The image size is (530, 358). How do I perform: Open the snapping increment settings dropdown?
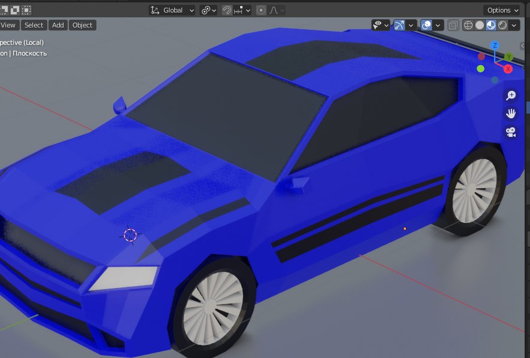242,11
